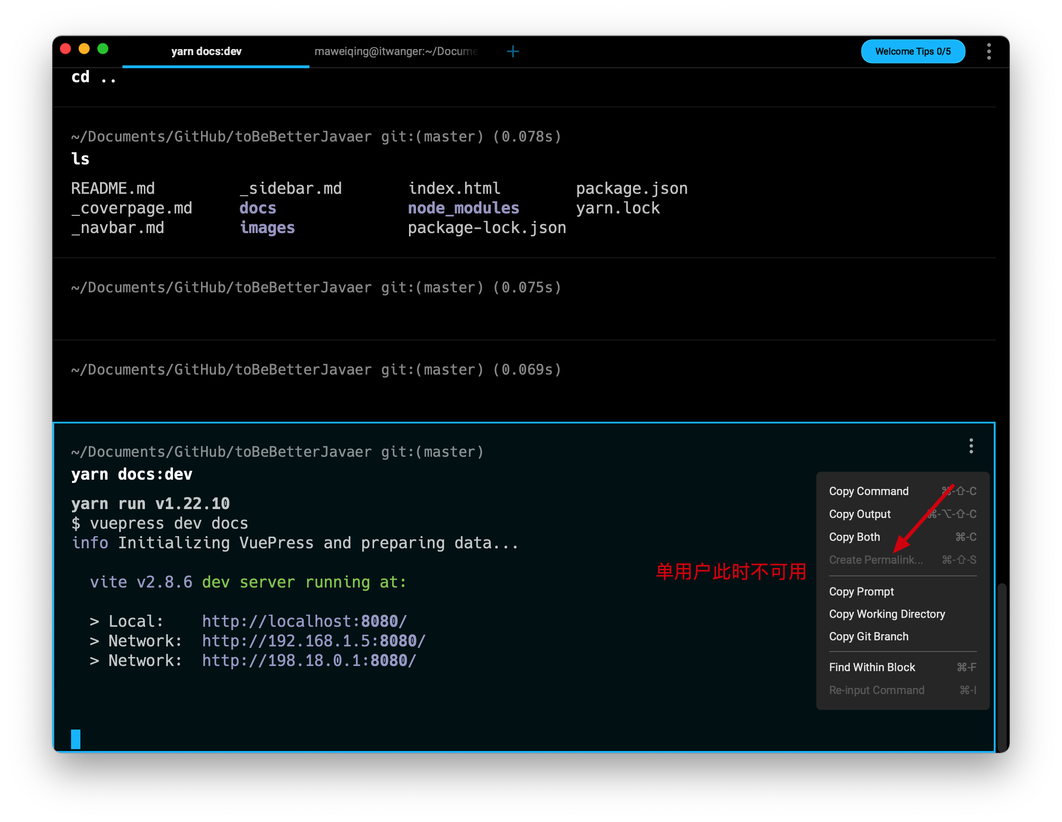This screenshot has height=822, width=1062.
Task: Switch to the maweiqing@itwanger tab
Action: click(x=396, y=51)
